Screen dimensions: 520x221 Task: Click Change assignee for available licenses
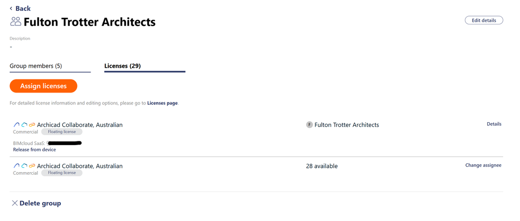point(483,165)
